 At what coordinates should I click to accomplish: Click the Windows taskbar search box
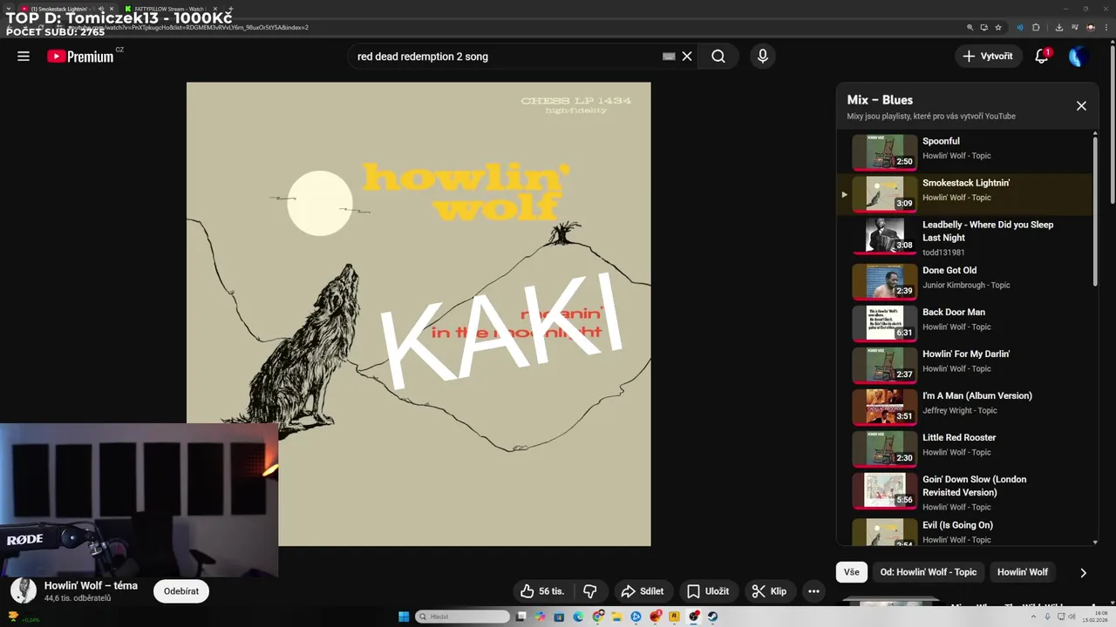tap(462, 617)
